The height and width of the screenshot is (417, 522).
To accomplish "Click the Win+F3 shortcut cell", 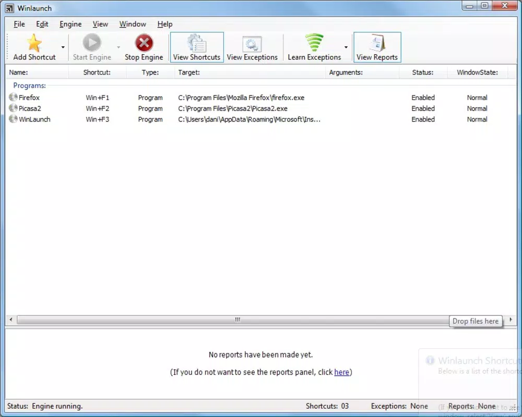I will coord(97,119).
